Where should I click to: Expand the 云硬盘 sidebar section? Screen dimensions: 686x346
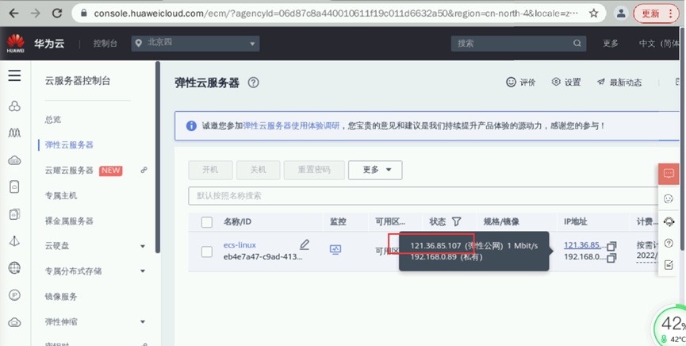[x=143, y=247]
